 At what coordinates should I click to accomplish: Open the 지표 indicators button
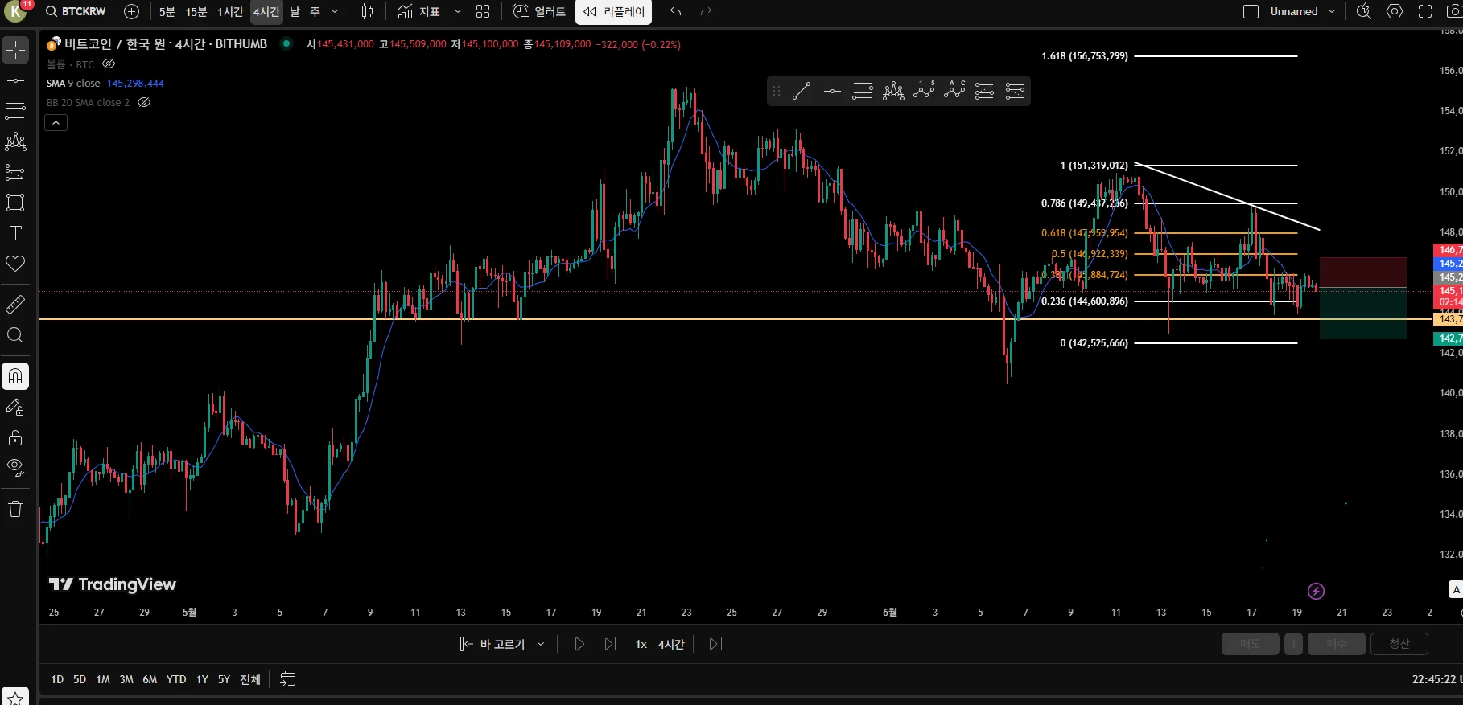[419, 11]
